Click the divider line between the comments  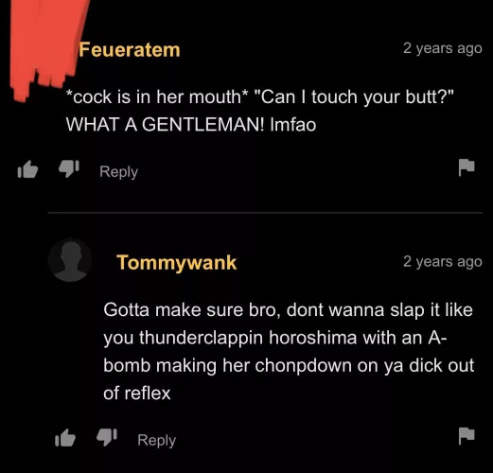point(265,213)
